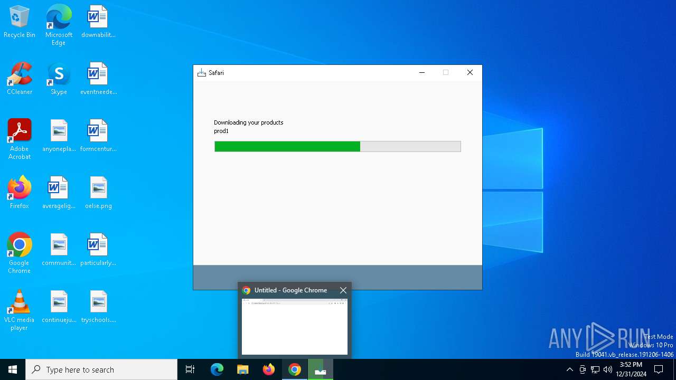Select the continueju... image file
The width and height of the screenshot is (676, 380).
coord(59,307)
